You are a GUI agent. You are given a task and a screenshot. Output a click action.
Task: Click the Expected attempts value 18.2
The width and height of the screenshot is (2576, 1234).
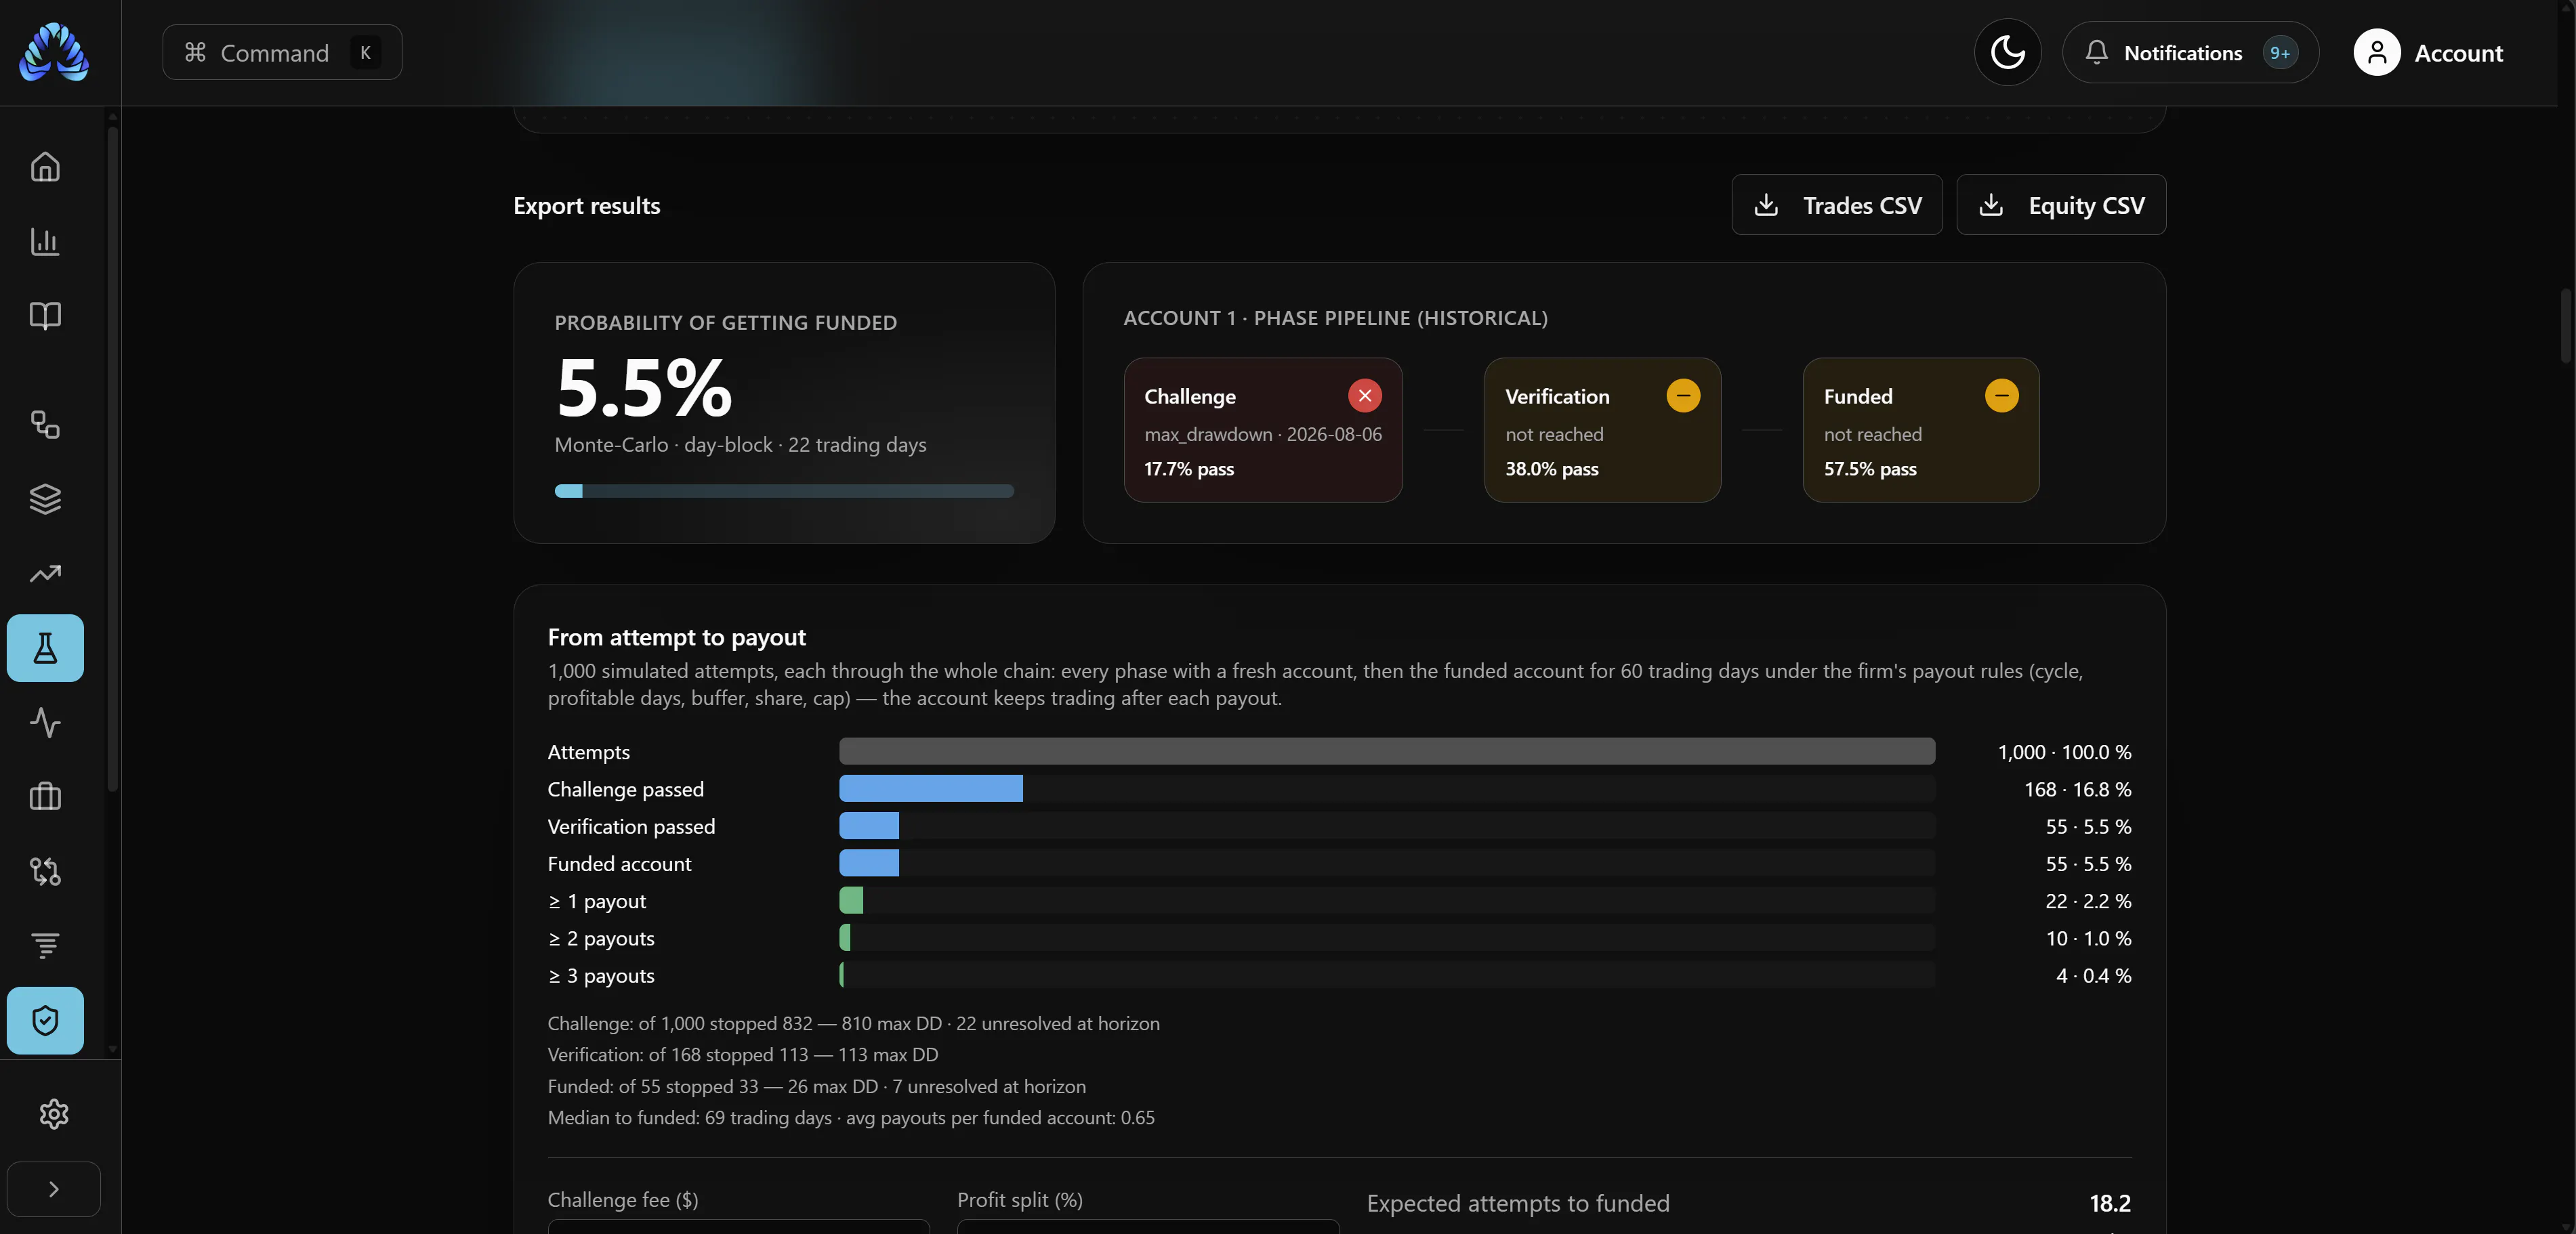pos(2110,1203)
